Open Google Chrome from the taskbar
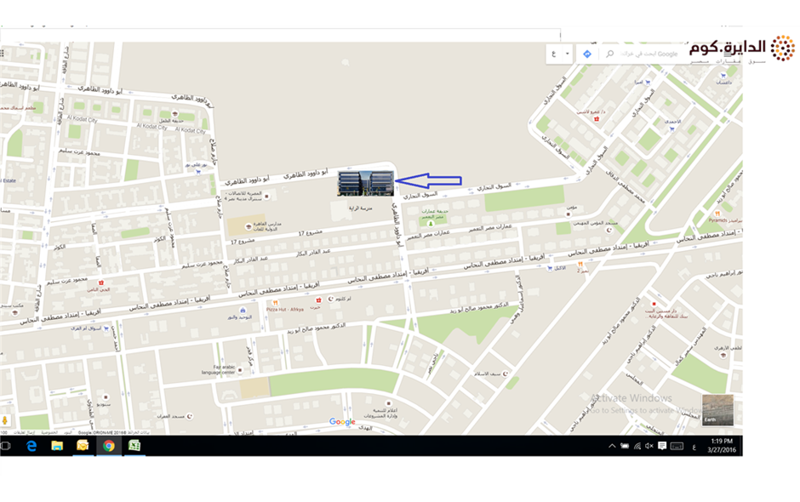800x502 pixels. click(x=109, y=445)
